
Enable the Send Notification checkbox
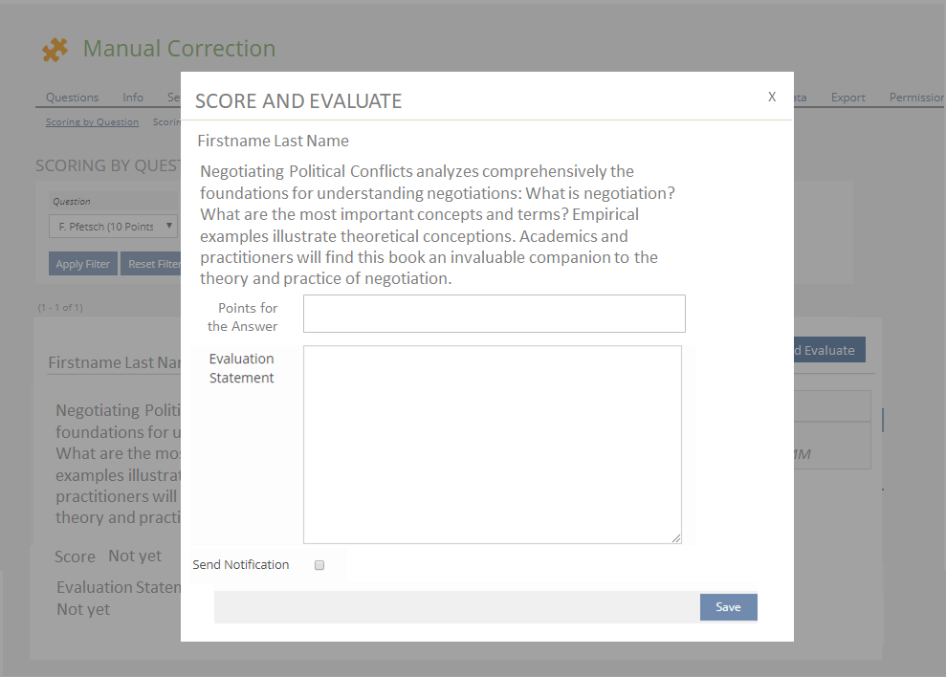tap(319, 565)
